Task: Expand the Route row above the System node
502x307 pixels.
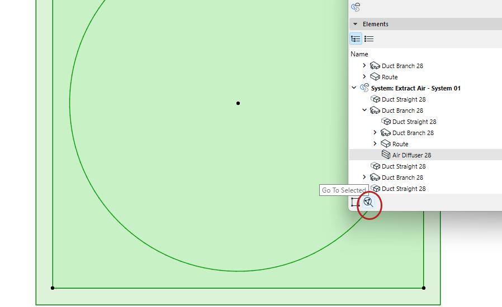Action: tap(364, 76)
